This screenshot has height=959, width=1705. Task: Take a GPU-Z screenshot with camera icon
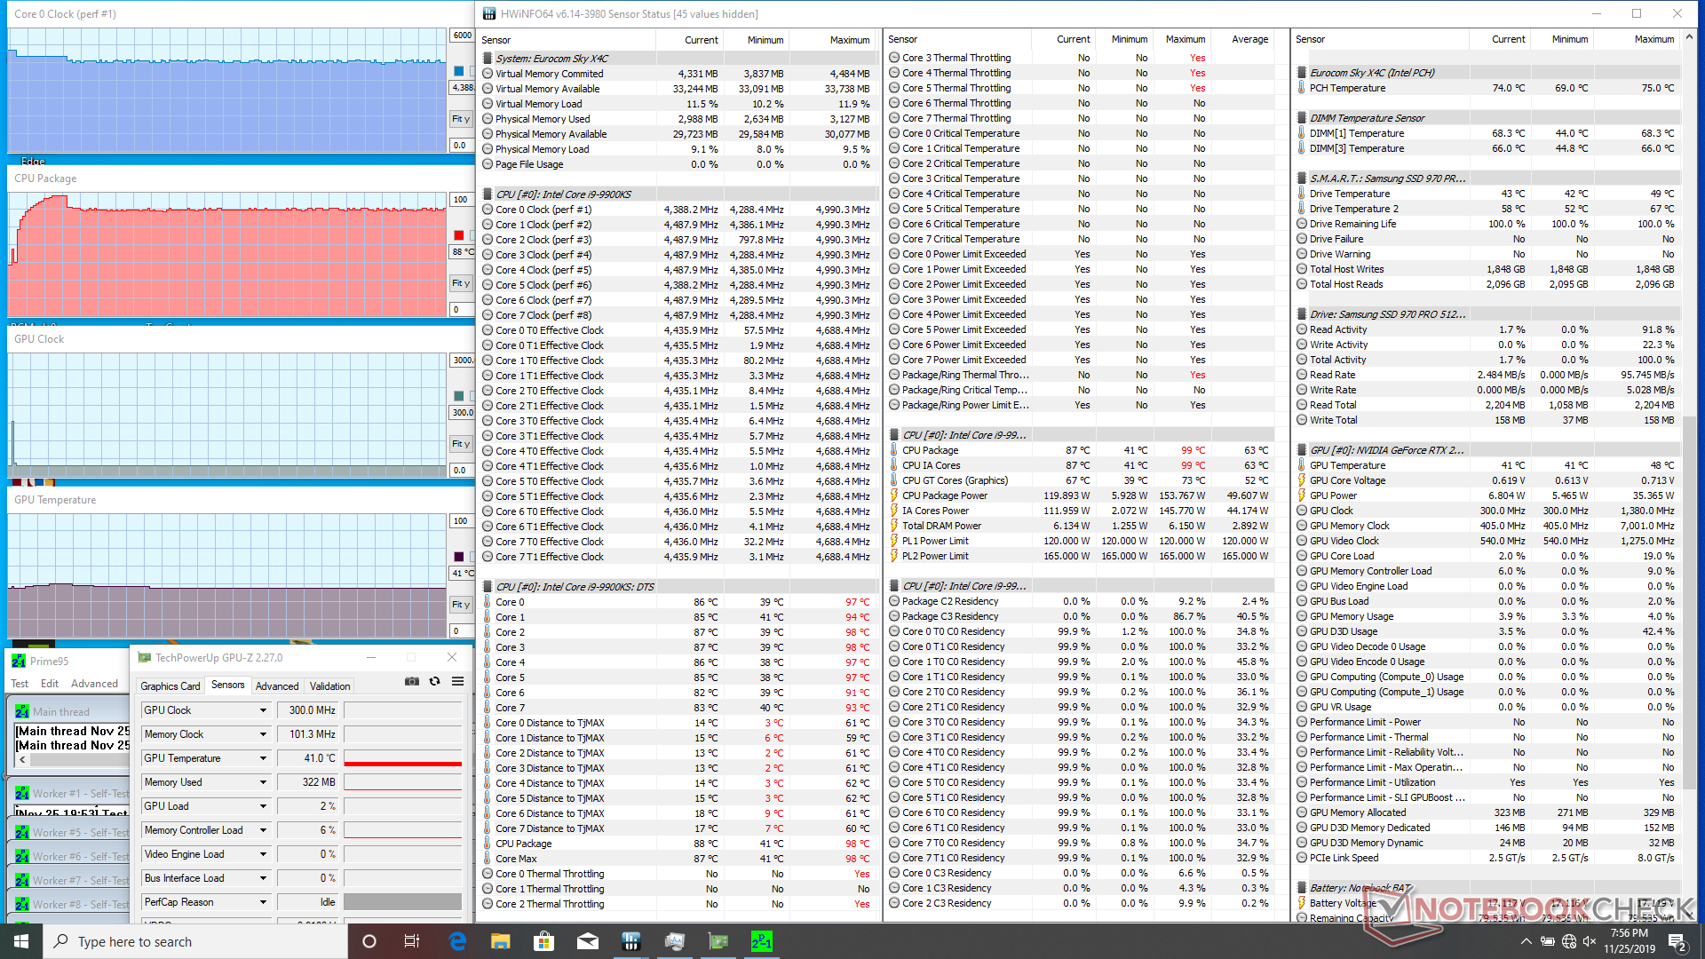[x=412, y=682]
